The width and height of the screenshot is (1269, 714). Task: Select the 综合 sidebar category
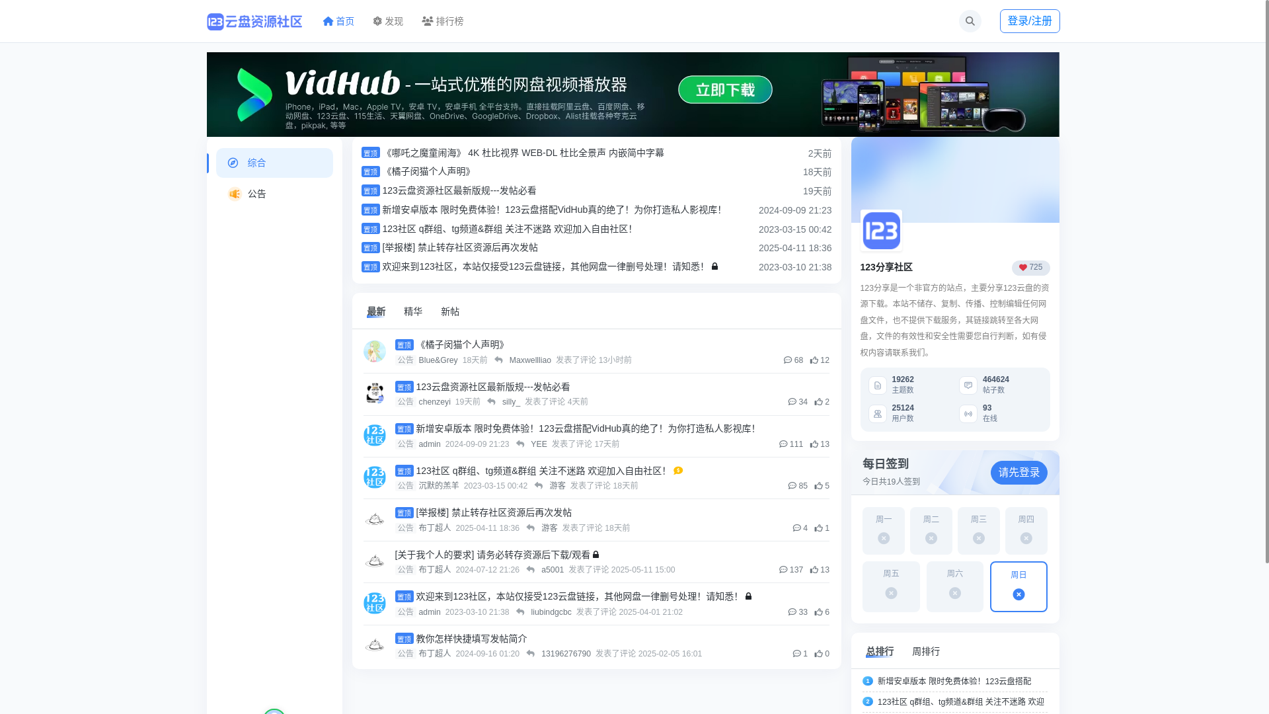[x=274, y=163]
